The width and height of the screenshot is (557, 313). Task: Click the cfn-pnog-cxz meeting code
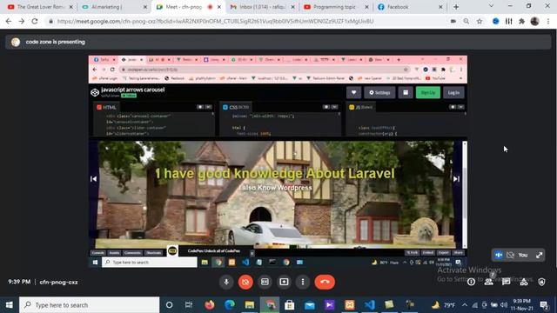pos(58,282)
